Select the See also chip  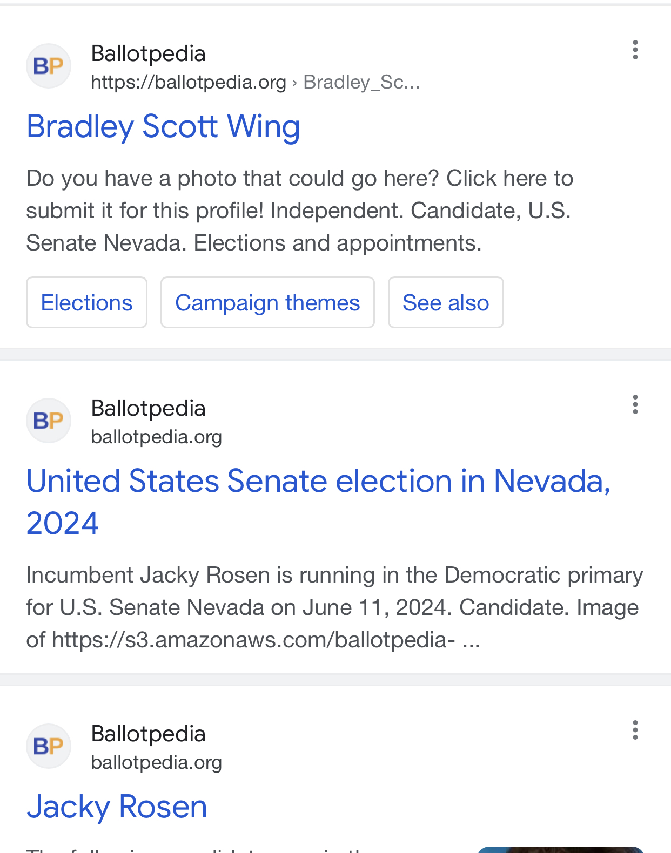446,302
